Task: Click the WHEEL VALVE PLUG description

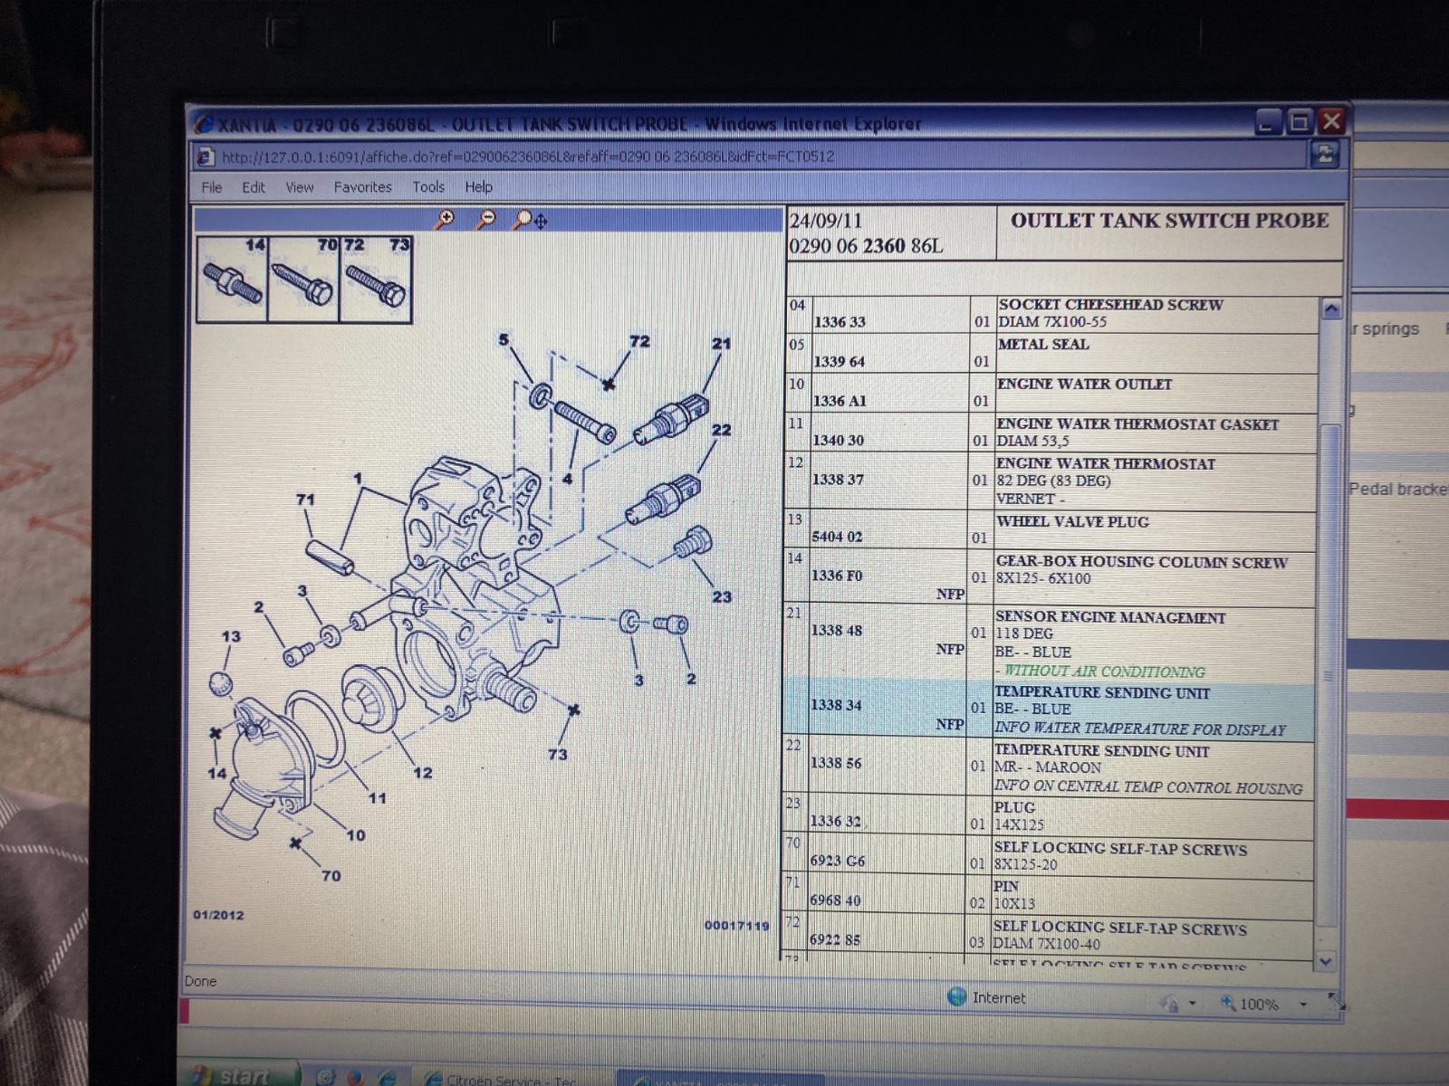Action: [x=1072, y=522]
